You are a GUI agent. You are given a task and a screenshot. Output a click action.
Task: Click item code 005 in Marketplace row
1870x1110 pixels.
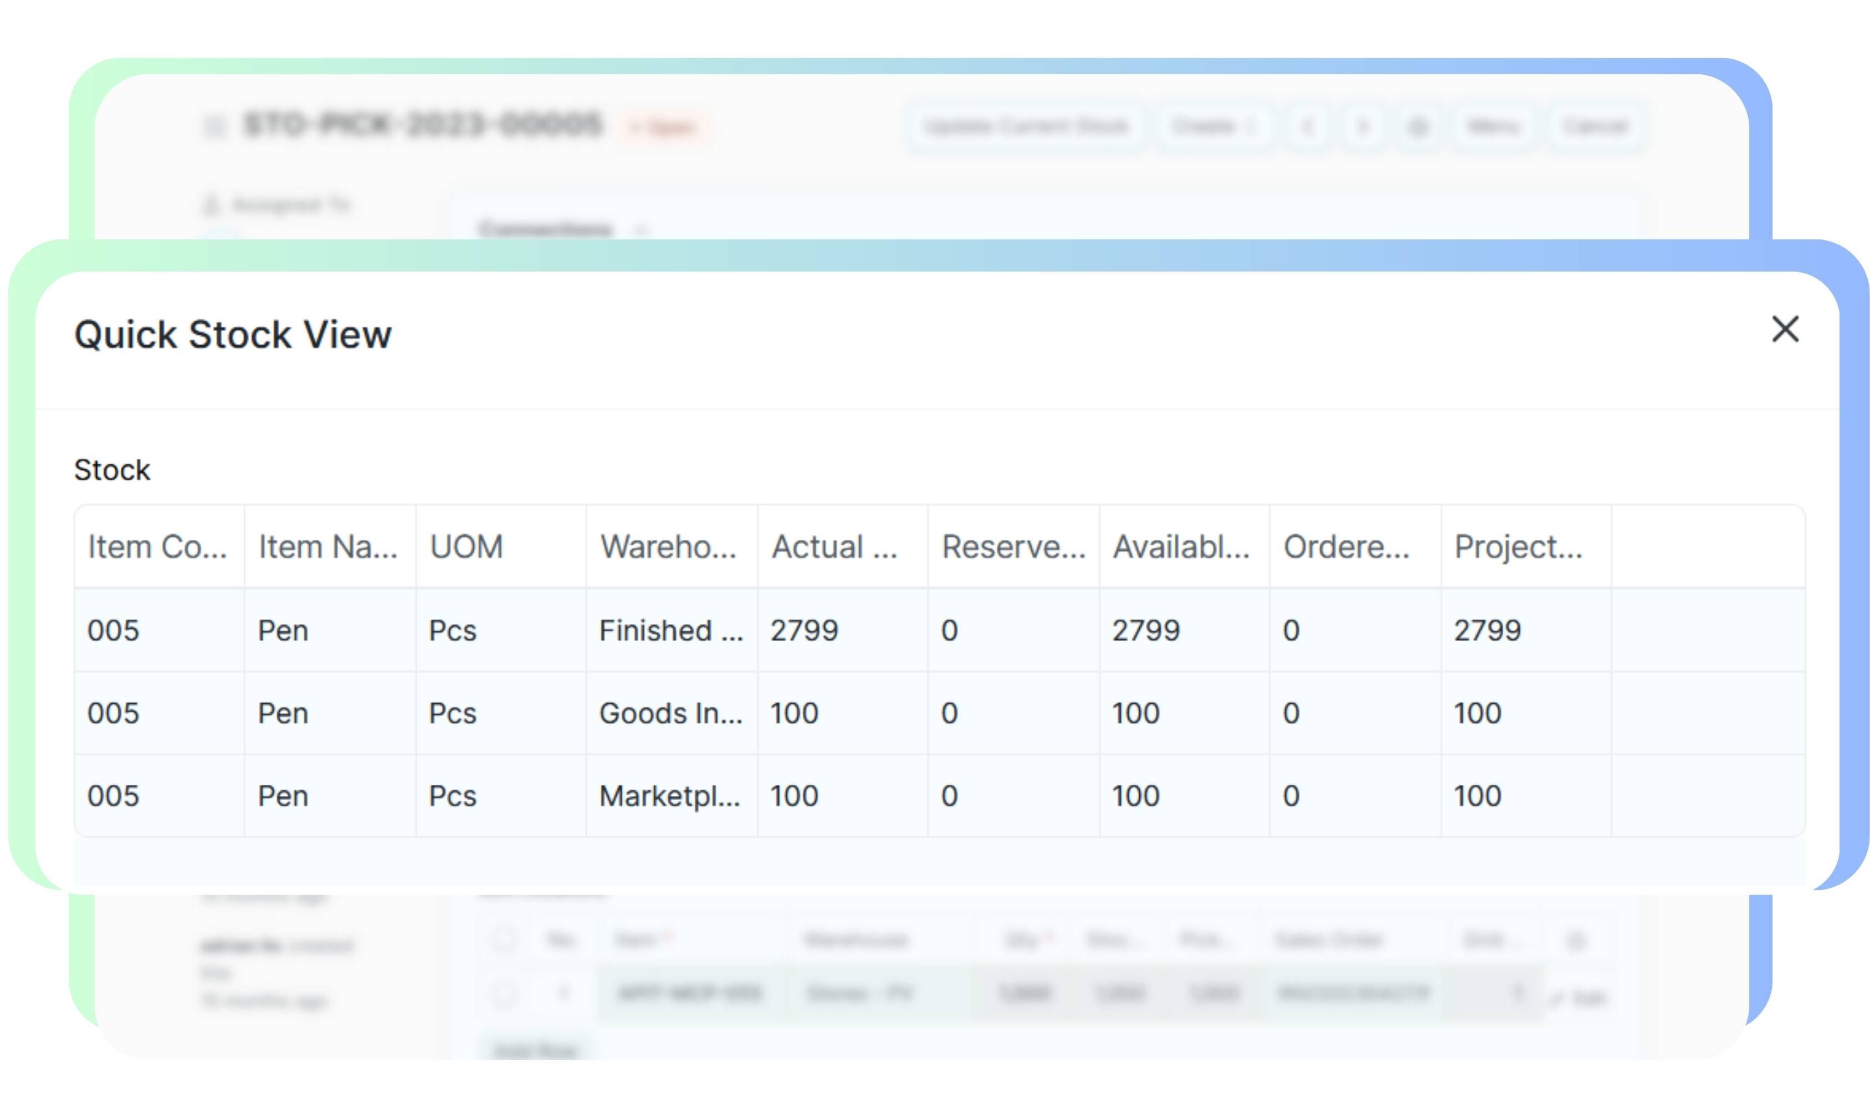(x=113, y=796)
